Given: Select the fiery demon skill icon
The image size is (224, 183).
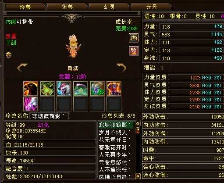Looking at the screenshot, I should (114, 89).
